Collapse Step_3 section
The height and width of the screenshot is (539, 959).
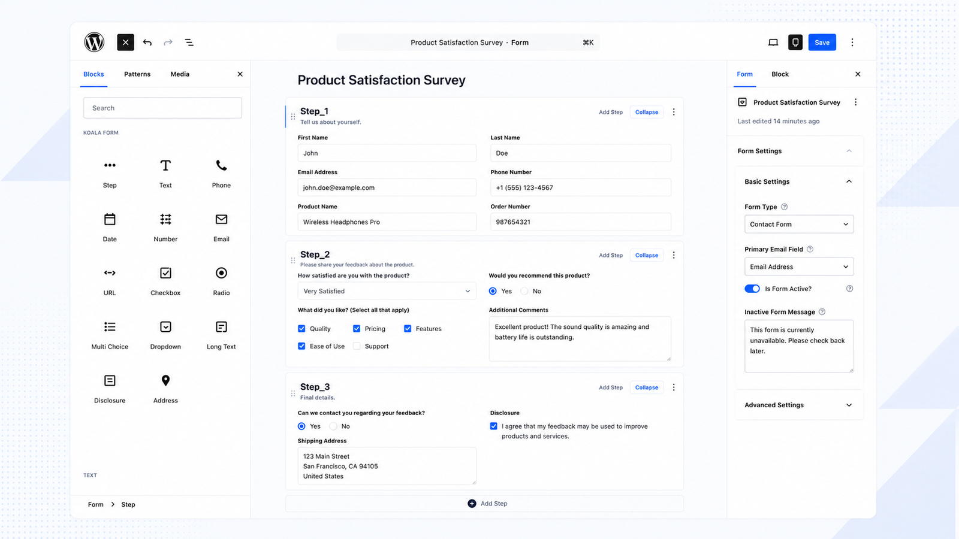647,387
